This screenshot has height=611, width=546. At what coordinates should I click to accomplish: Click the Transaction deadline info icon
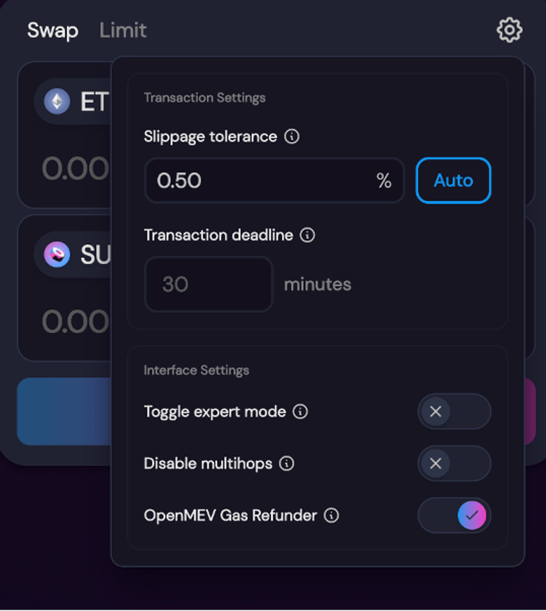(x=307, y=235)
